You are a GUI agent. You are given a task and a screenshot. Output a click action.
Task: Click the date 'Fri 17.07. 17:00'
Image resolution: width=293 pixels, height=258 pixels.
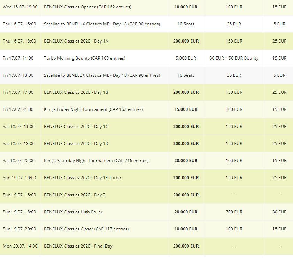[x=18, y=92]
